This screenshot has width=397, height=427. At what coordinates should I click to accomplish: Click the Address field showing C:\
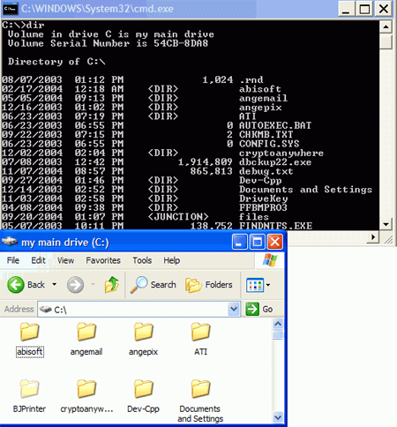coord(139,309)
